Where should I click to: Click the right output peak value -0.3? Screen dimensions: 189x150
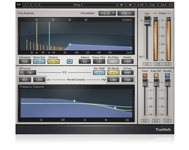click(x=167, y=64)
